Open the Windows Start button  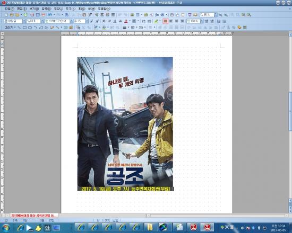coord(6,228)
